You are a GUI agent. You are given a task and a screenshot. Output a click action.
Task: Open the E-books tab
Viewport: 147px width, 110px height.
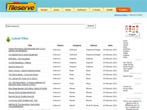click(96, 10)
